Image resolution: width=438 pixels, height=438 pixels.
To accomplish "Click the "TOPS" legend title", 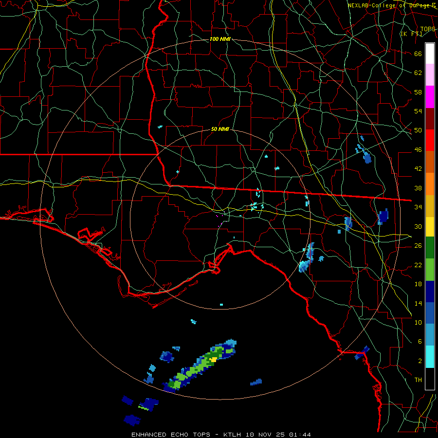I will (x=428, y=29).
